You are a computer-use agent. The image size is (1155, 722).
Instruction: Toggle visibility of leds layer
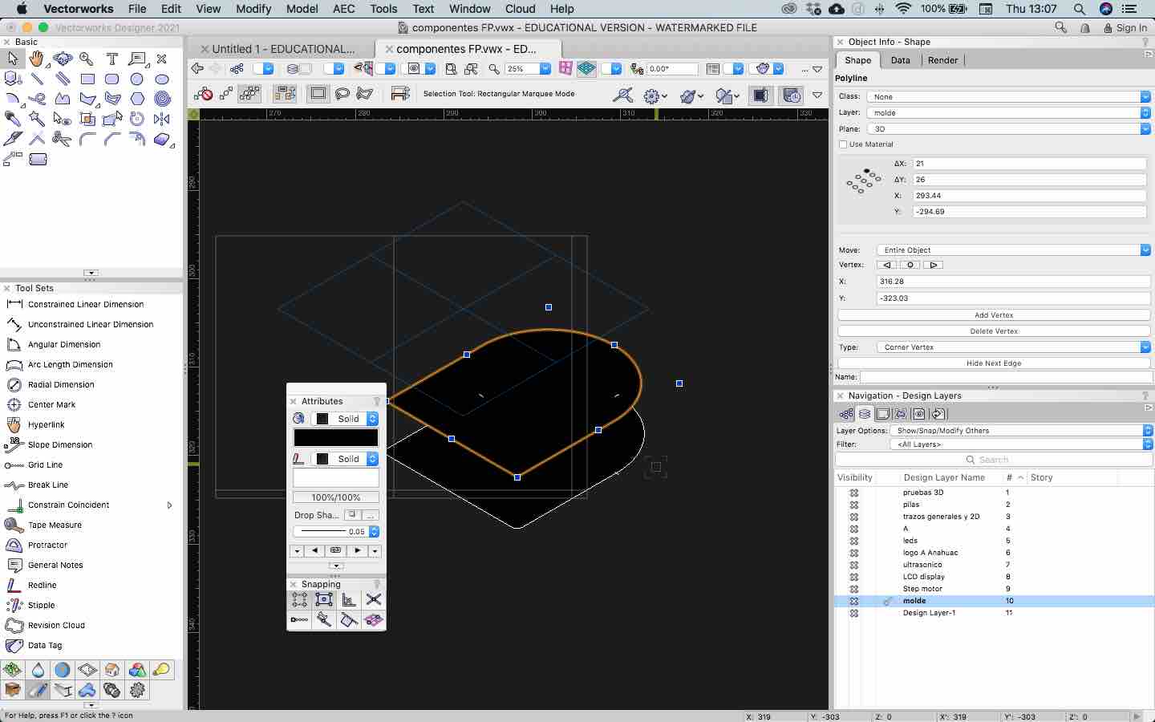pos(854,541)
